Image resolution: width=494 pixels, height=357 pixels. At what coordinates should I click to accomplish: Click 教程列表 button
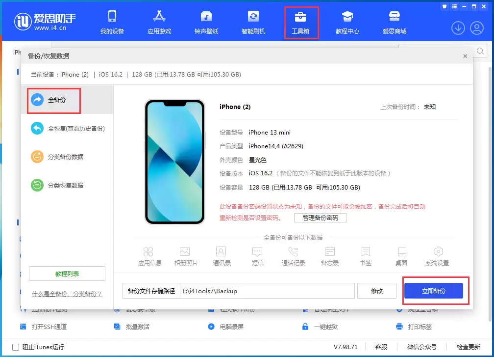(x=67, y=274)
